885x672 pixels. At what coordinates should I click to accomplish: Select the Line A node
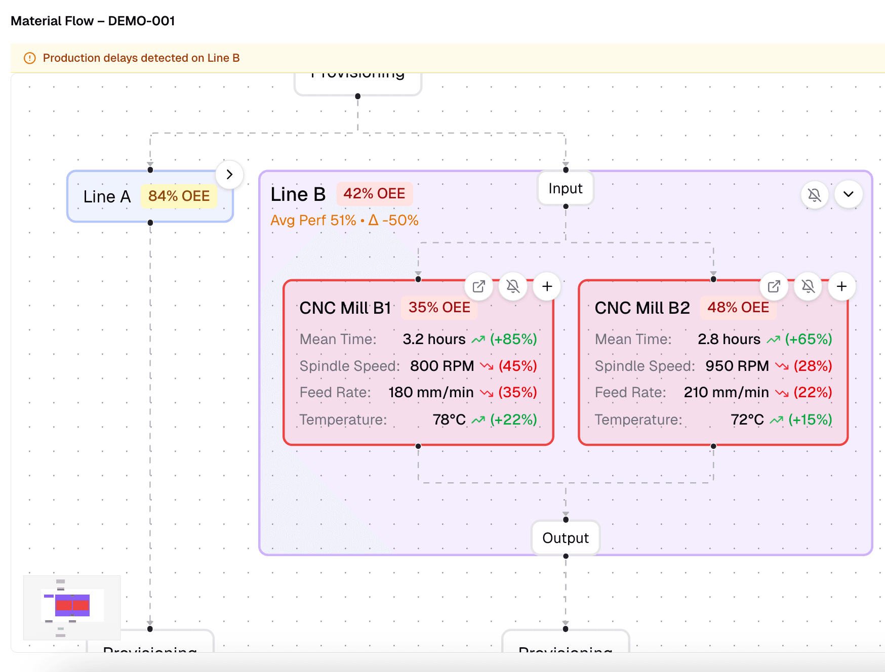107,197
